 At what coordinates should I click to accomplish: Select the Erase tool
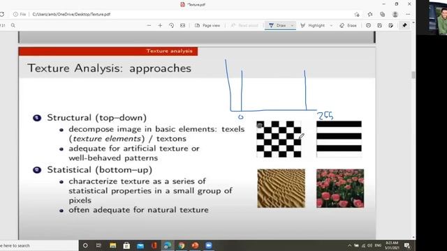[x=348, y=25]
